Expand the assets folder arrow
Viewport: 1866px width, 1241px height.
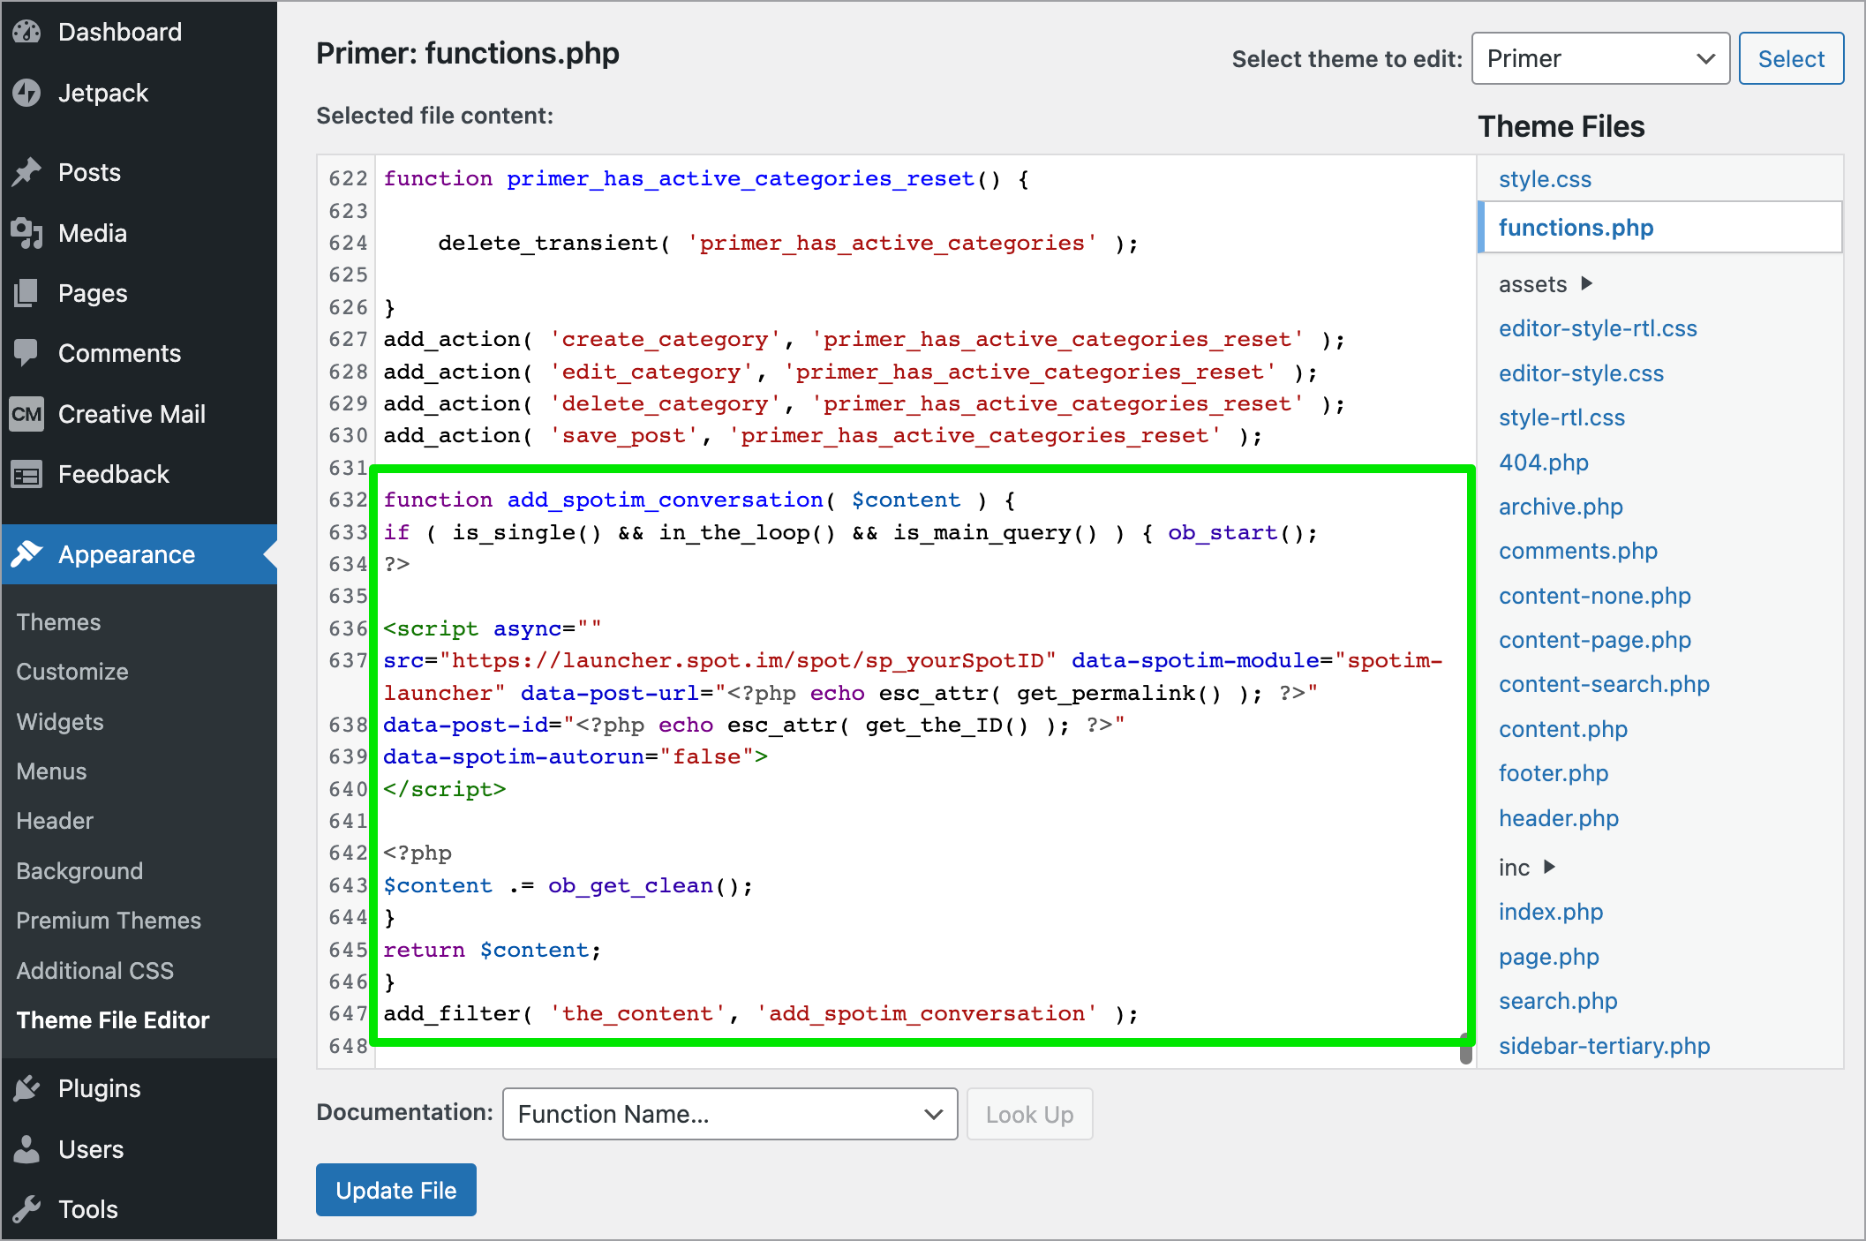point(1587,283)
